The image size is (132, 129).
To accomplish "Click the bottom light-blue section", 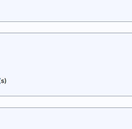I will click(66, 118).
